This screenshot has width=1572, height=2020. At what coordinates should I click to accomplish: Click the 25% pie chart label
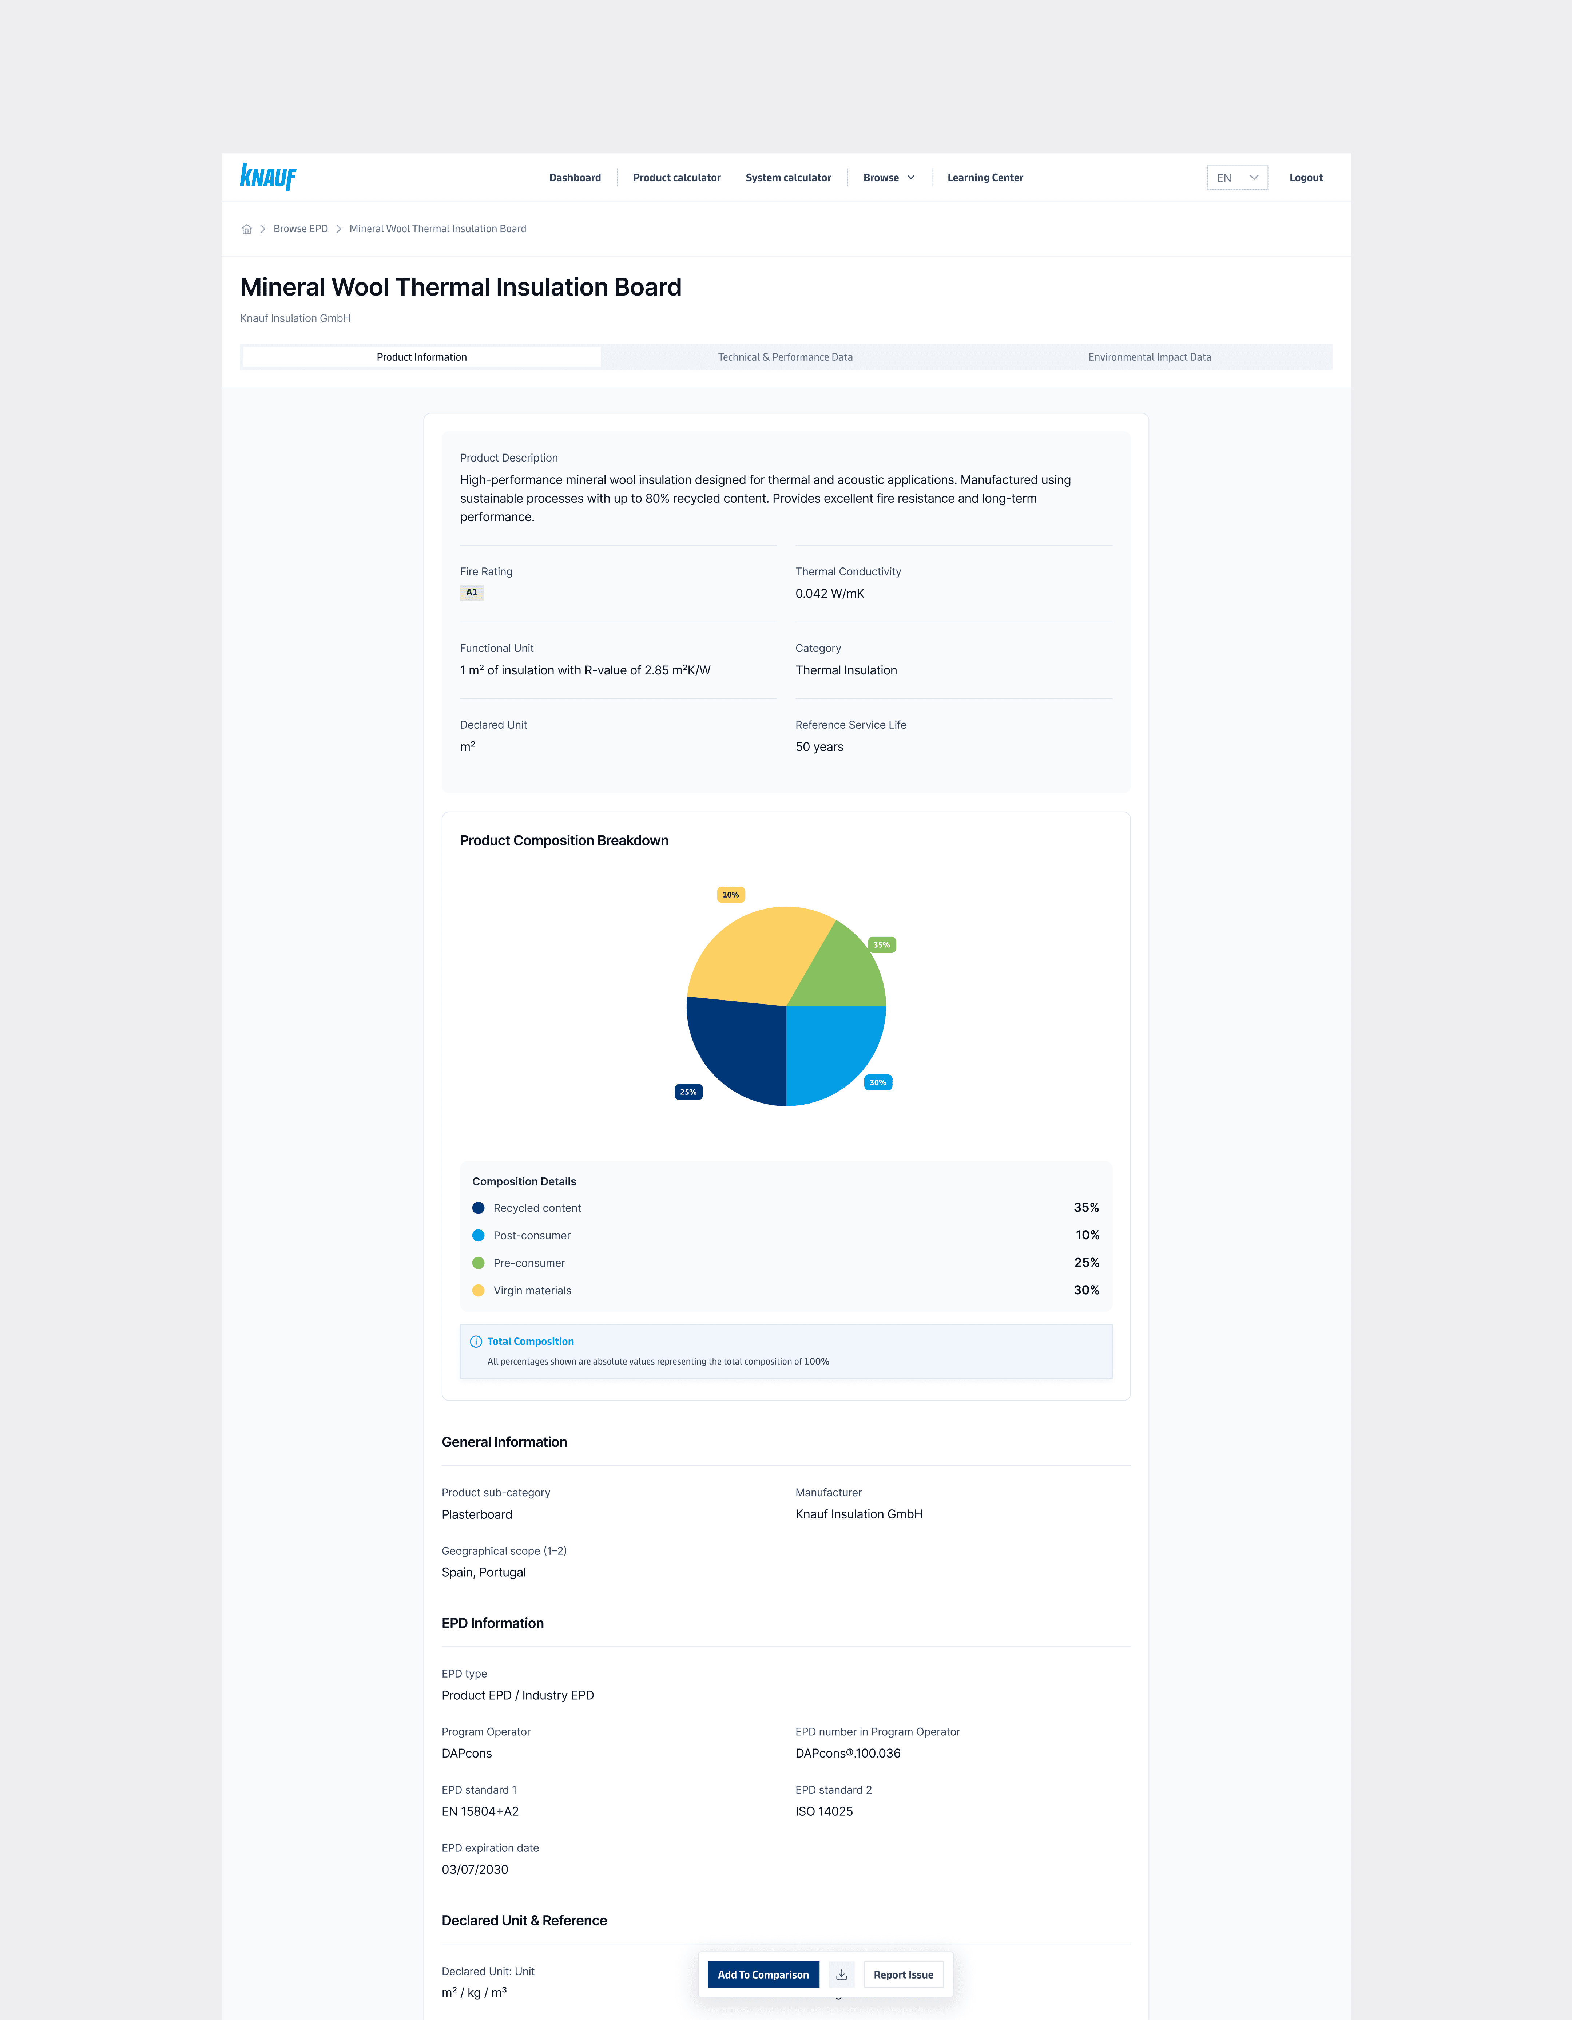point(688,1092)
